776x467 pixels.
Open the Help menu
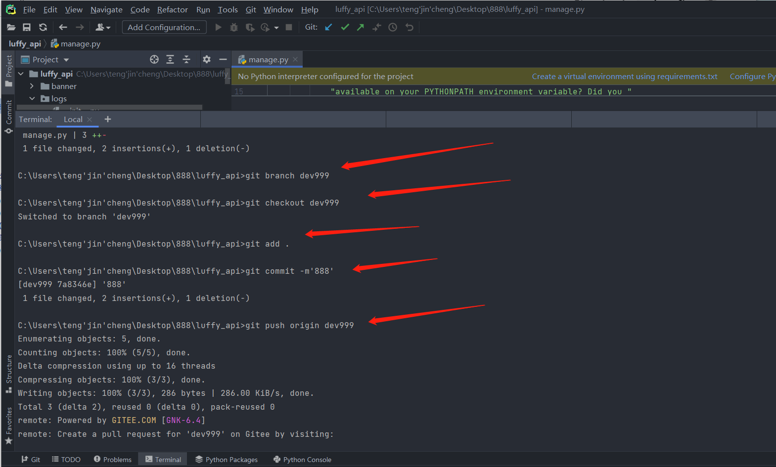click(310, 9)
